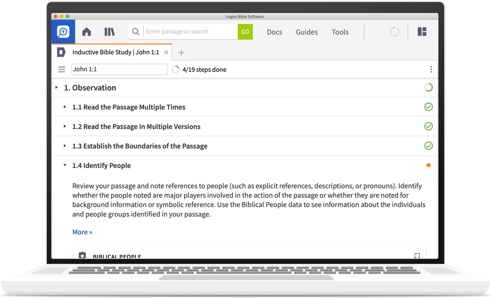The height and width of the screenshot is (298, 492).
Task: Click the red window close button
Action: point(56,16)
